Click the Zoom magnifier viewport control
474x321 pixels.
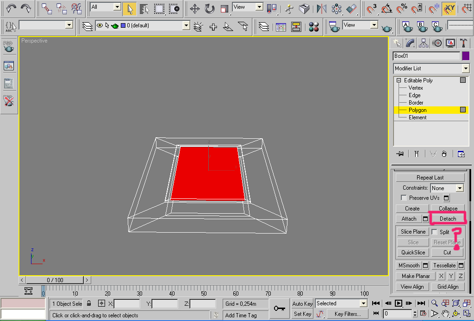pos(434,303)
